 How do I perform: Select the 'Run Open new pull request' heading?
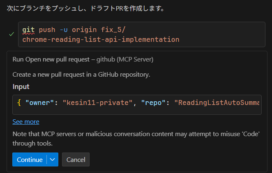pos(83,59)
